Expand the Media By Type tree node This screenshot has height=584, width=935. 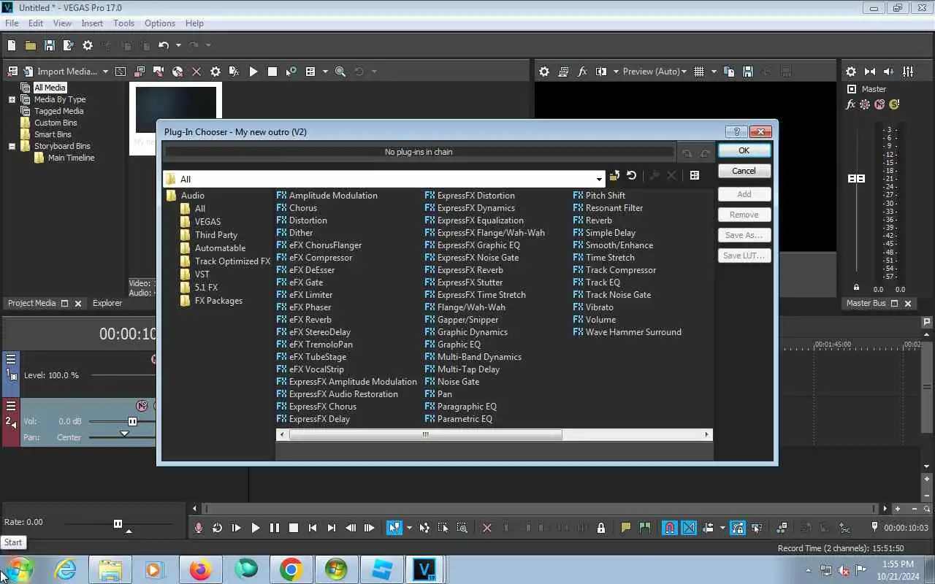pyautogui.click(x=12, y=99)
